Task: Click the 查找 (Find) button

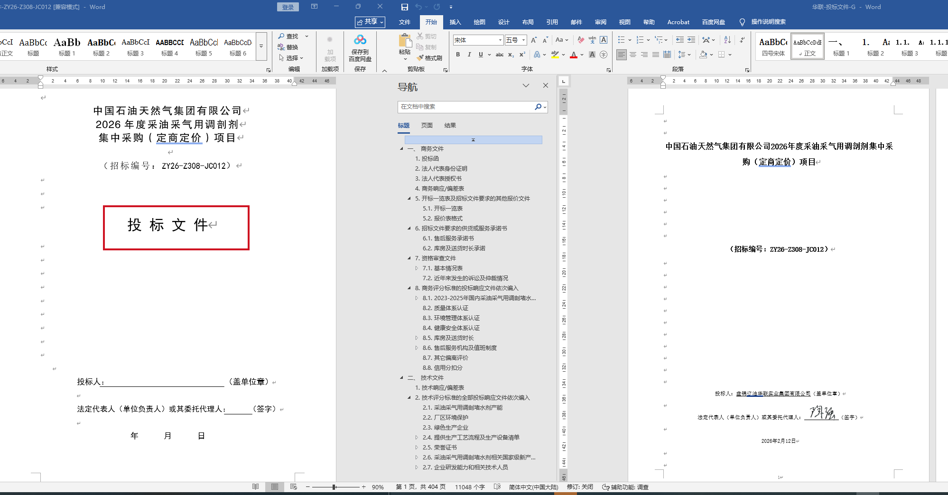Action: pyautogui.click(x=288, y=36)
